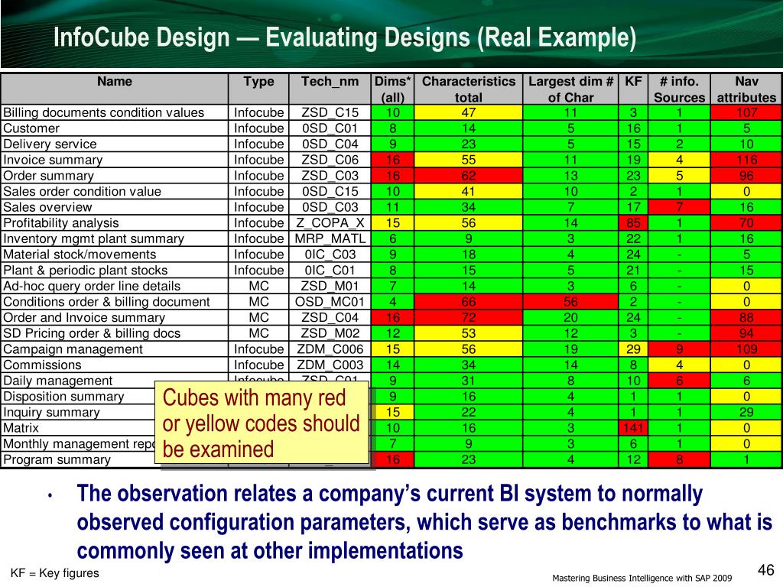Select 'Billing documents condition values' row name
This screenshot has width=783, height=587.
pyautogui.click(x=103, y=113)
